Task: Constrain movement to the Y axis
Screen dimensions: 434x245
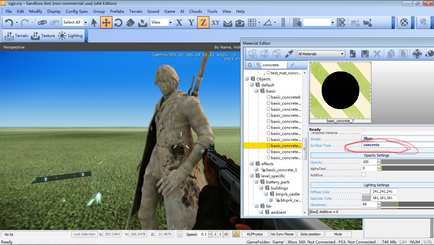Action: tap(191, 22)
